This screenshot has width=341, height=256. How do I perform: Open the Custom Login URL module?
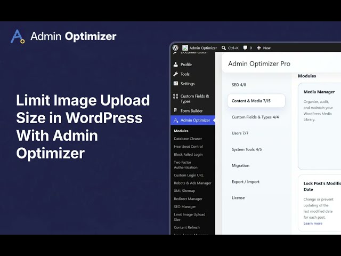tap(189, 175)
